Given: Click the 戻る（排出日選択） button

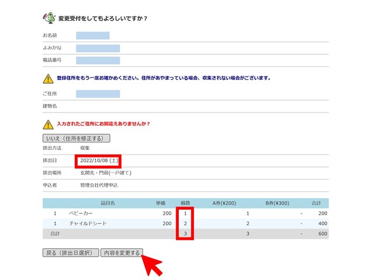Looking at the screenshot, I should [71, 253].
